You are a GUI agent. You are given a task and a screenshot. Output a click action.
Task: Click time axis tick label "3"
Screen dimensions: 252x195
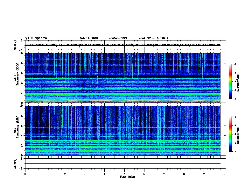coord(85,174)
